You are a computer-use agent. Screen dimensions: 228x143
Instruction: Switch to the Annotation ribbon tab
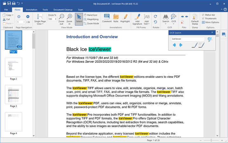(x=32, y=10)
